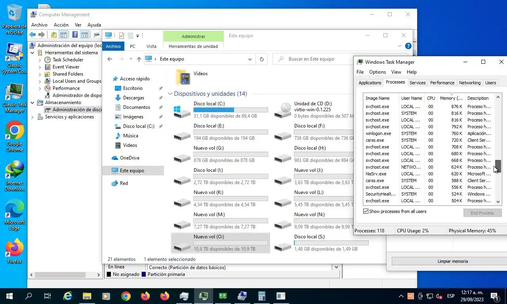Open the Networking tab in Task Manager
This screenshot has height=304, width=507.
click(x=469, y=83)
